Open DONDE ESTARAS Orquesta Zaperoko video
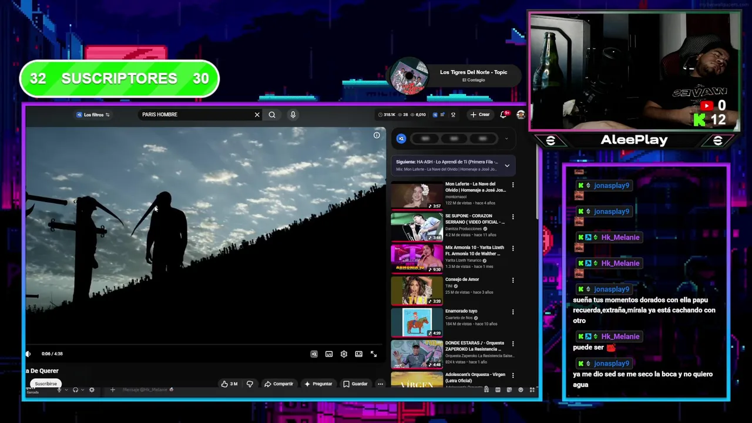 coord(417,354)
